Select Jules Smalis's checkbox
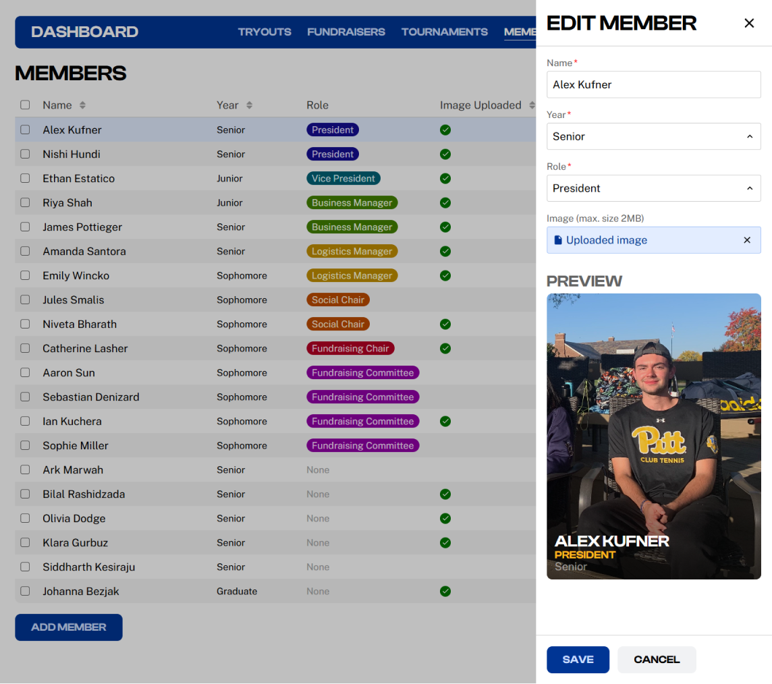 (x=25, y=300)
